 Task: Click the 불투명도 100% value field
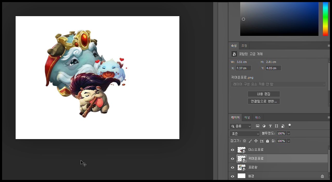[281, 133]
